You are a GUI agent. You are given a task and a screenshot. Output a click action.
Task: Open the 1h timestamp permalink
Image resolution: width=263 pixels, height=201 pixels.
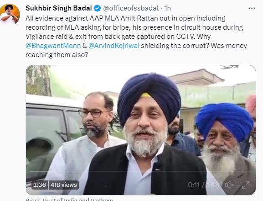tap(167, 8)
